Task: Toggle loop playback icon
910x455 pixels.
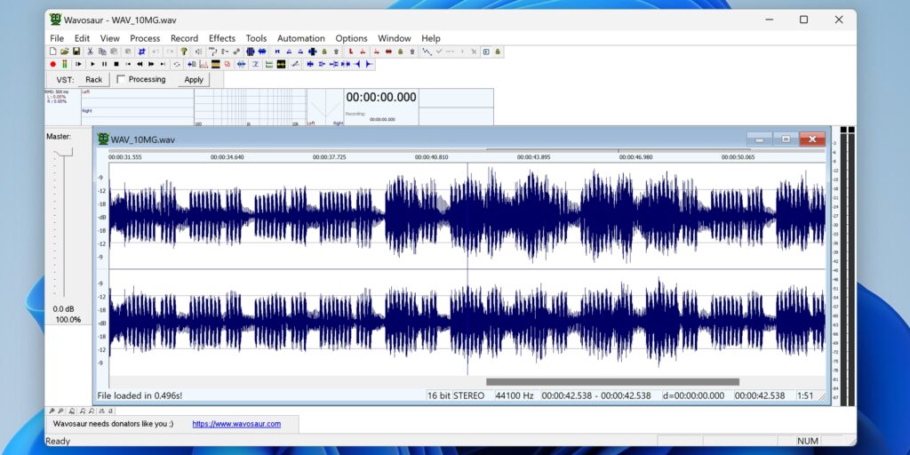Action: point(177,64)
